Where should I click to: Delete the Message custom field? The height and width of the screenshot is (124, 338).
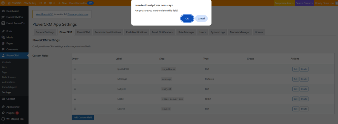click(304, 79)
